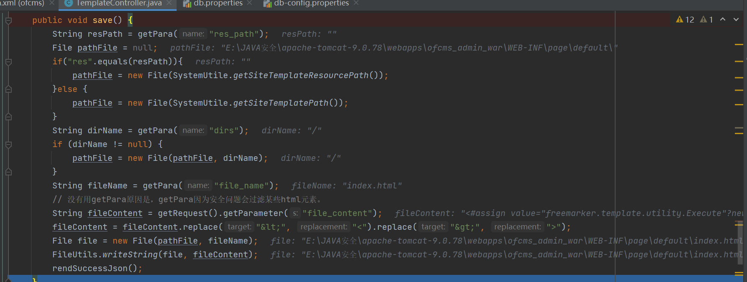Go to previous highlighted error arrow
The image size is (747, 282).
tap(723, 19)
